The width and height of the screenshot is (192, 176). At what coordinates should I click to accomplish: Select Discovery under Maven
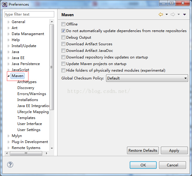[x=26, y=88]
